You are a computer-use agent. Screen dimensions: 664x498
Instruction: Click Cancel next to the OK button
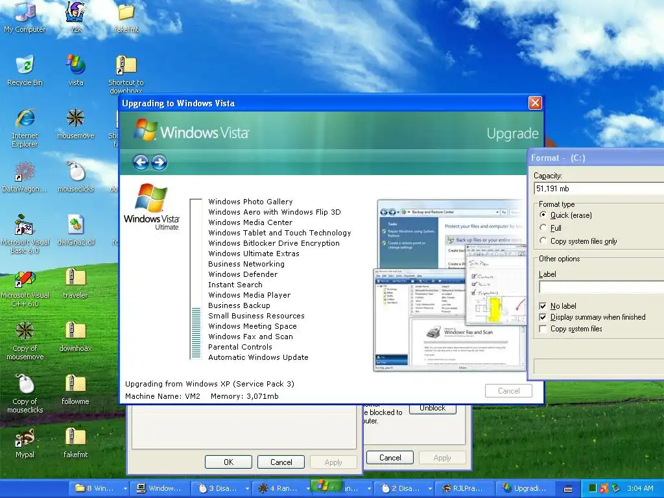tap(281, 462)
